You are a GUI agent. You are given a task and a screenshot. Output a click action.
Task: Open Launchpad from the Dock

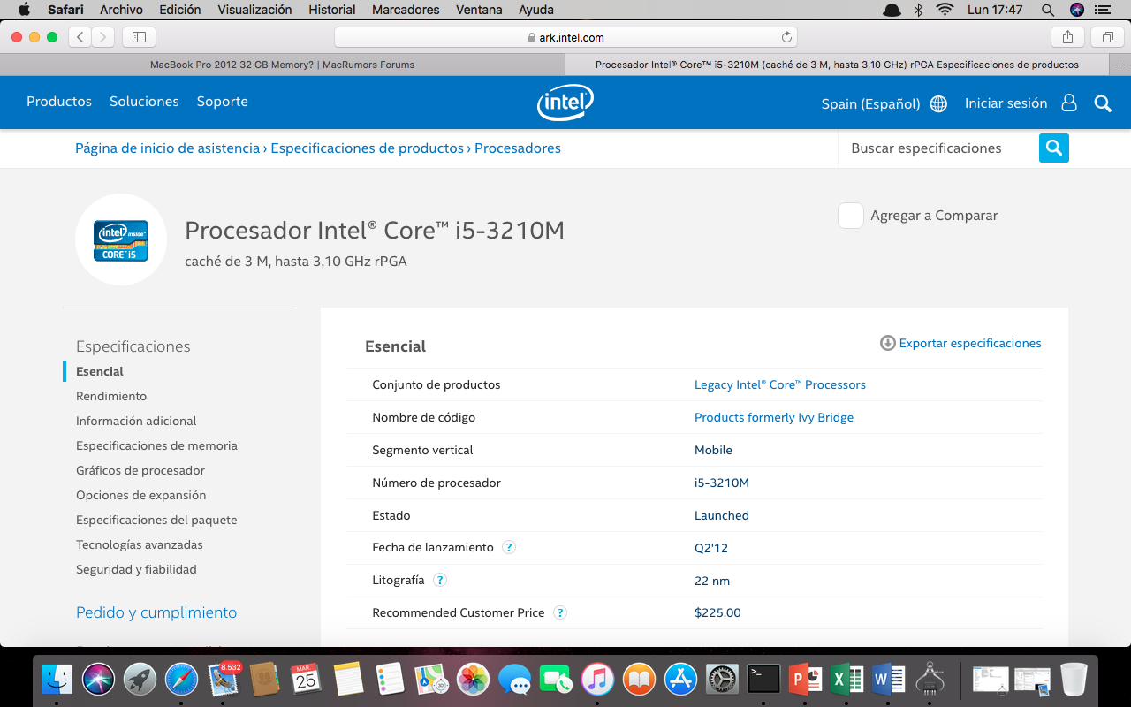click(x=140, y=679)
